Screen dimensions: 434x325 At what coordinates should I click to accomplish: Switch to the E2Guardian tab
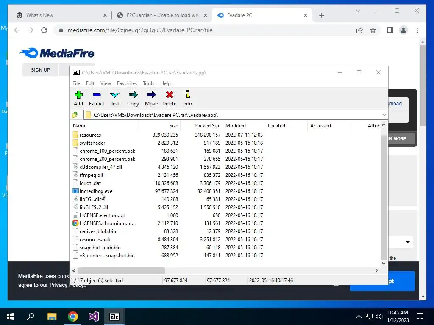[x=162, y=15]
